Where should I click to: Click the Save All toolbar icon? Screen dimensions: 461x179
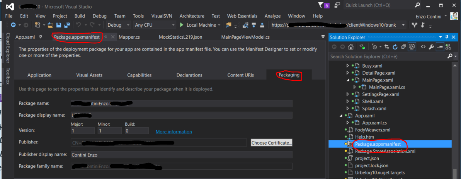coord(66,25)
